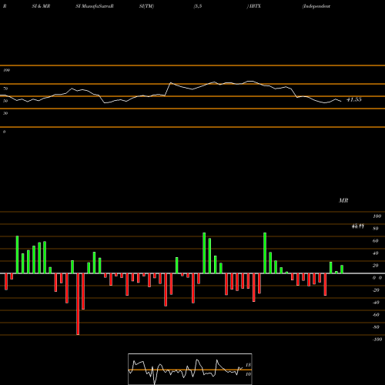Click the RSI value label 41.55
Screen dimensions: 385x385
tap(354, 99)
